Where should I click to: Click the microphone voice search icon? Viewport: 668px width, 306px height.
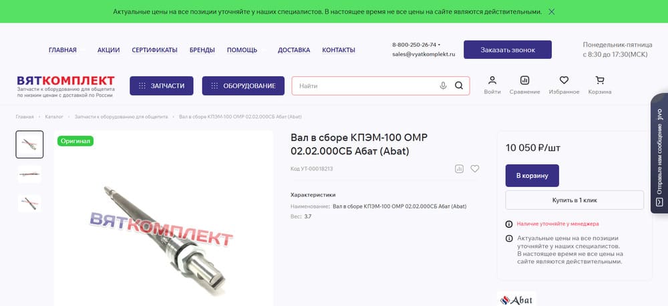coord(443,86)
